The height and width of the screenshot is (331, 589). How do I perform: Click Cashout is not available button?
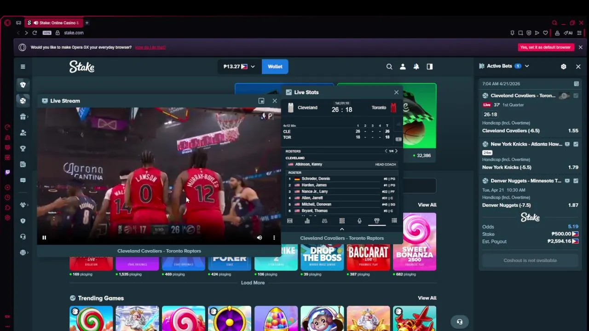coord(530,261)
